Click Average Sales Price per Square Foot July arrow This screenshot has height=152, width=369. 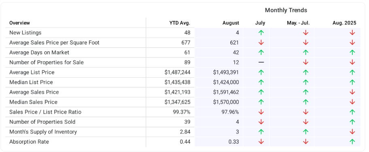point(261,42)
